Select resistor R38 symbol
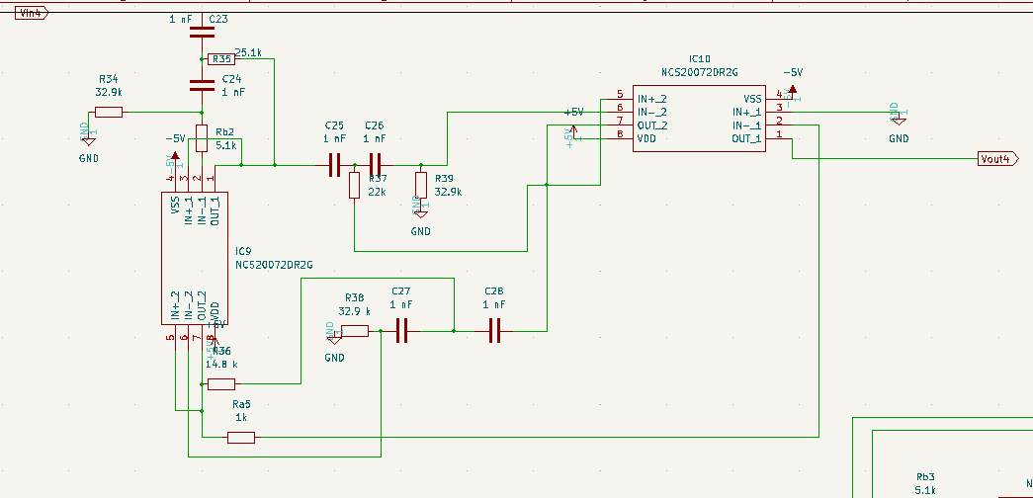 (355, 331)
